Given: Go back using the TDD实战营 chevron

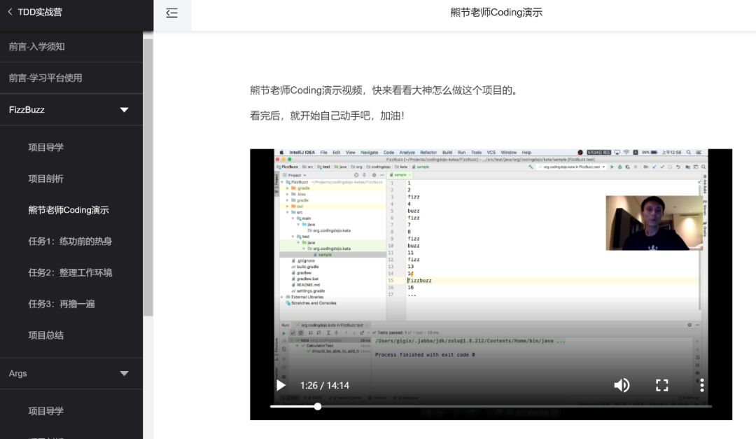Looking at the screenshot, I should (10, 12).
